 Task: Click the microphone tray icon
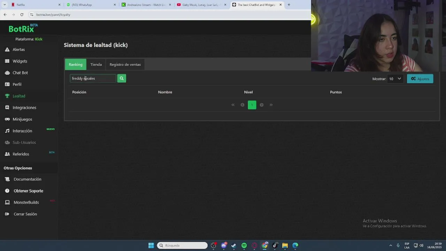[x=398, y=245]
